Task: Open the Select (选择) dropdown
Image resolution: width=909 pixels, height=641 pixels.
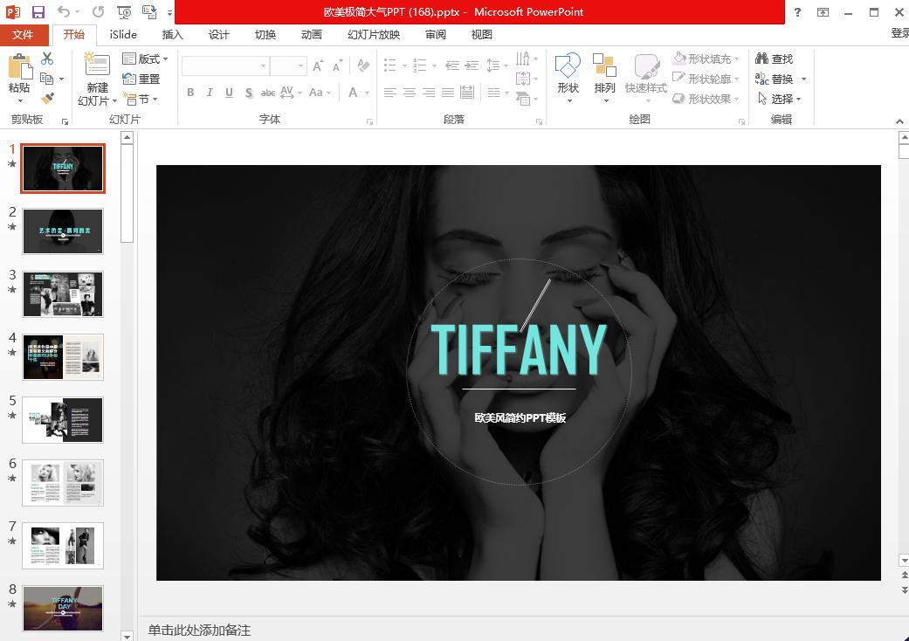Action: [x=780, y=99]
